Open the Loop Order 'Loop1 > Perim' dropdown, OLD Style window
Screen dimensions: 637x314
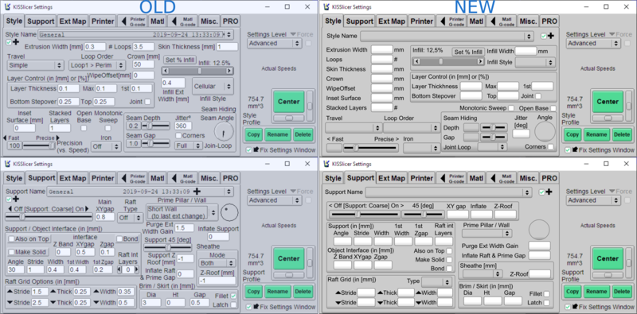pyautogui.click(x=97, y=65)
